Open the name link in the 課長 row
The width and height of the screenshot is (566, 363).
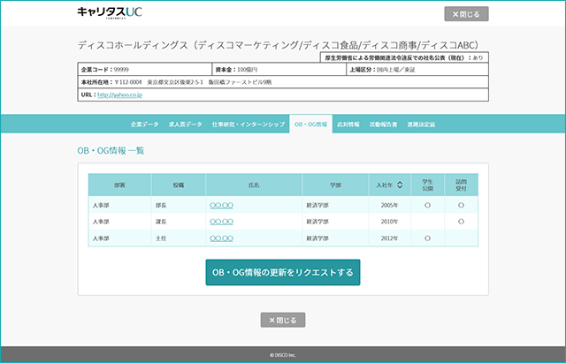click(221, 222)
